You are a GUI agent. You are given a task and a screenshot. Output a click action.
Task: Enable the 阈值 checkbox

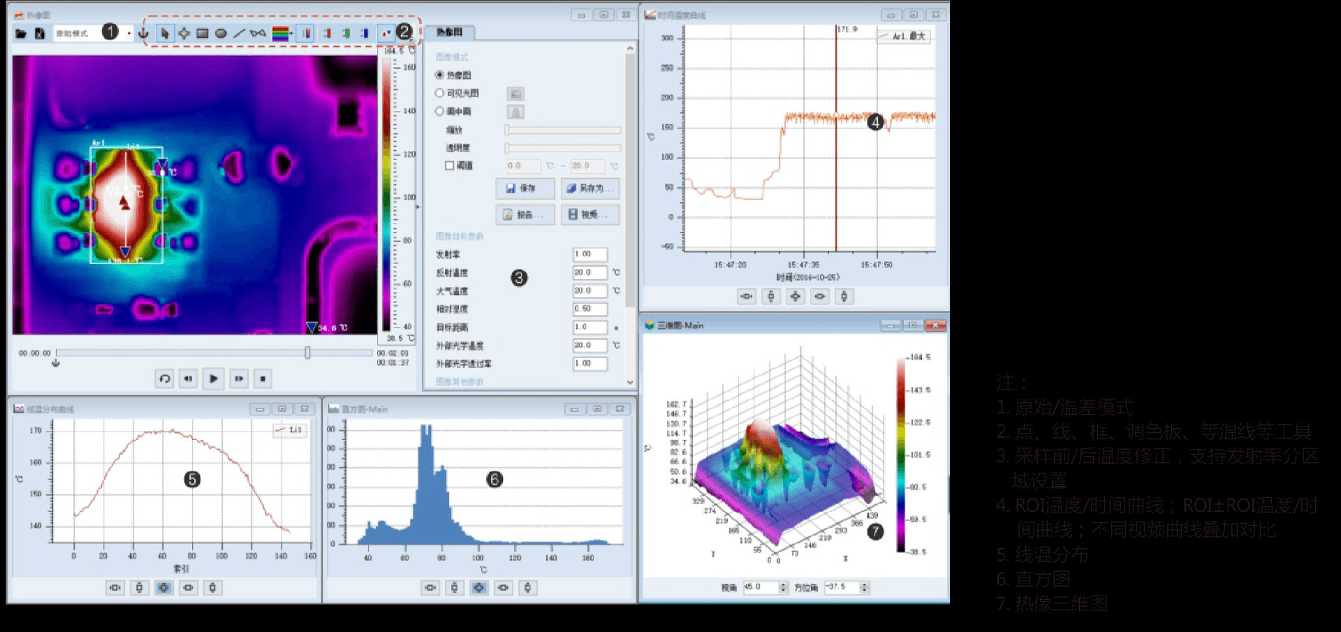(450, 166)
